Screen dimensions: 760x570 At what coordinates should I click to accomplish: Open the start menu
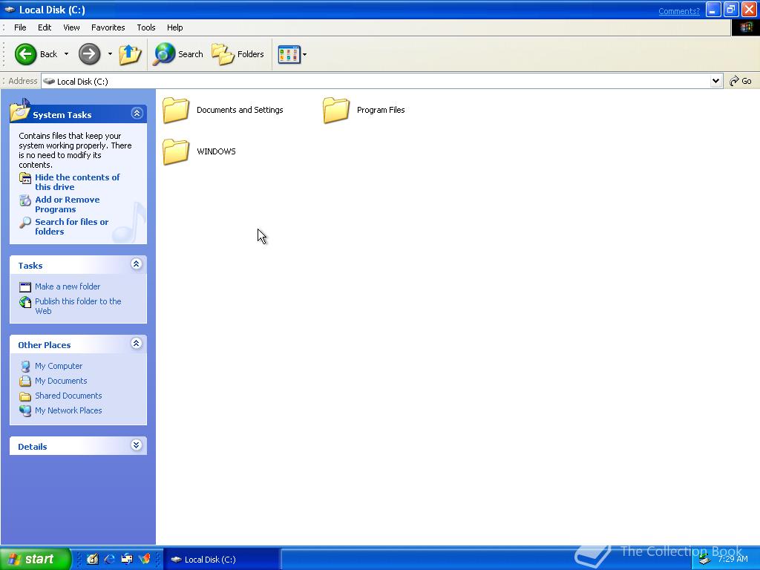coord(36,559)
